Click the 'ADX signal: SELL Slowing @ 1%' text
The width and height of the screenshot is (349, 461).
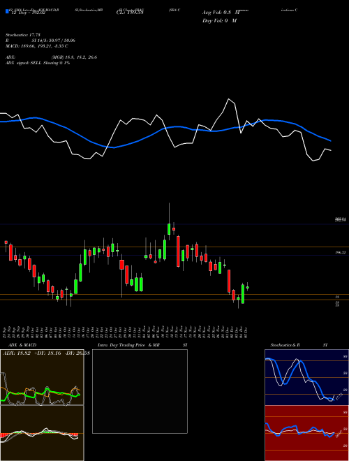coord(38,63)
